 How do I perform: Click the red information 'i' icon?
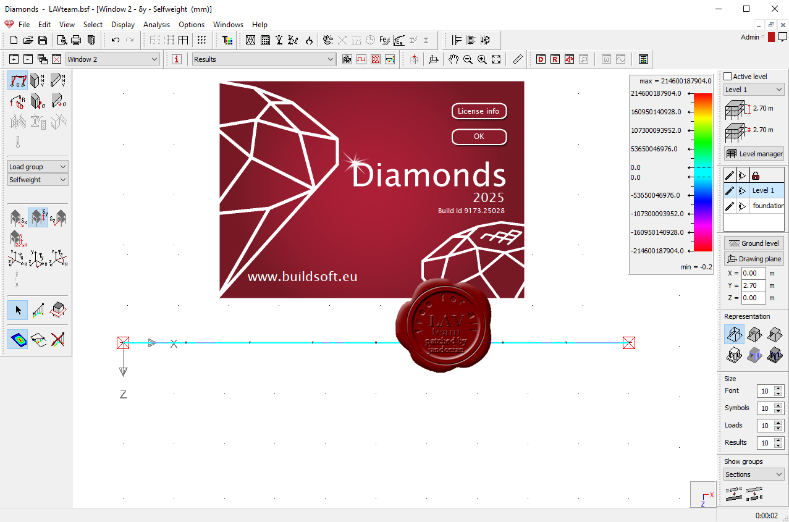coord(177,59)
